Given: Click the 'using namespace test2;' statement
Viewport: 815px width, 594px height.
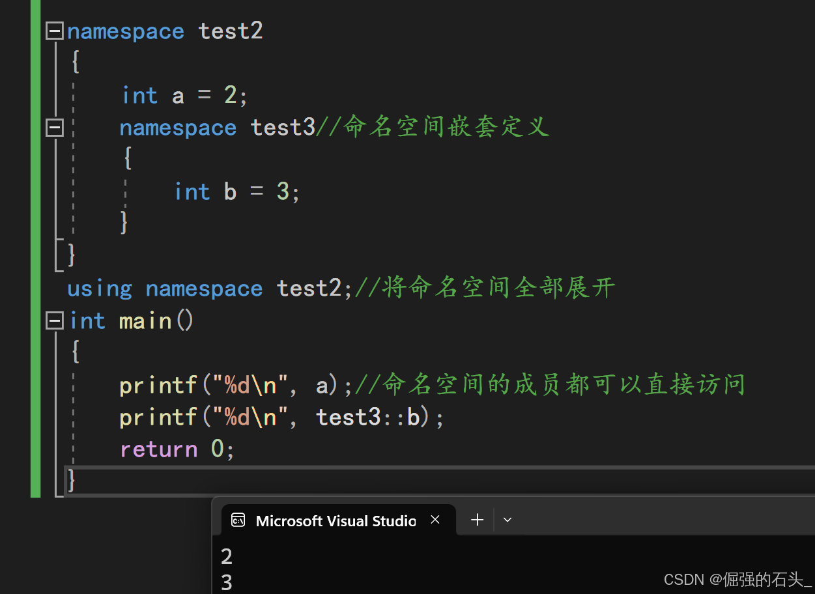Looking at the screenshot, I should click(x=210, y=289).
